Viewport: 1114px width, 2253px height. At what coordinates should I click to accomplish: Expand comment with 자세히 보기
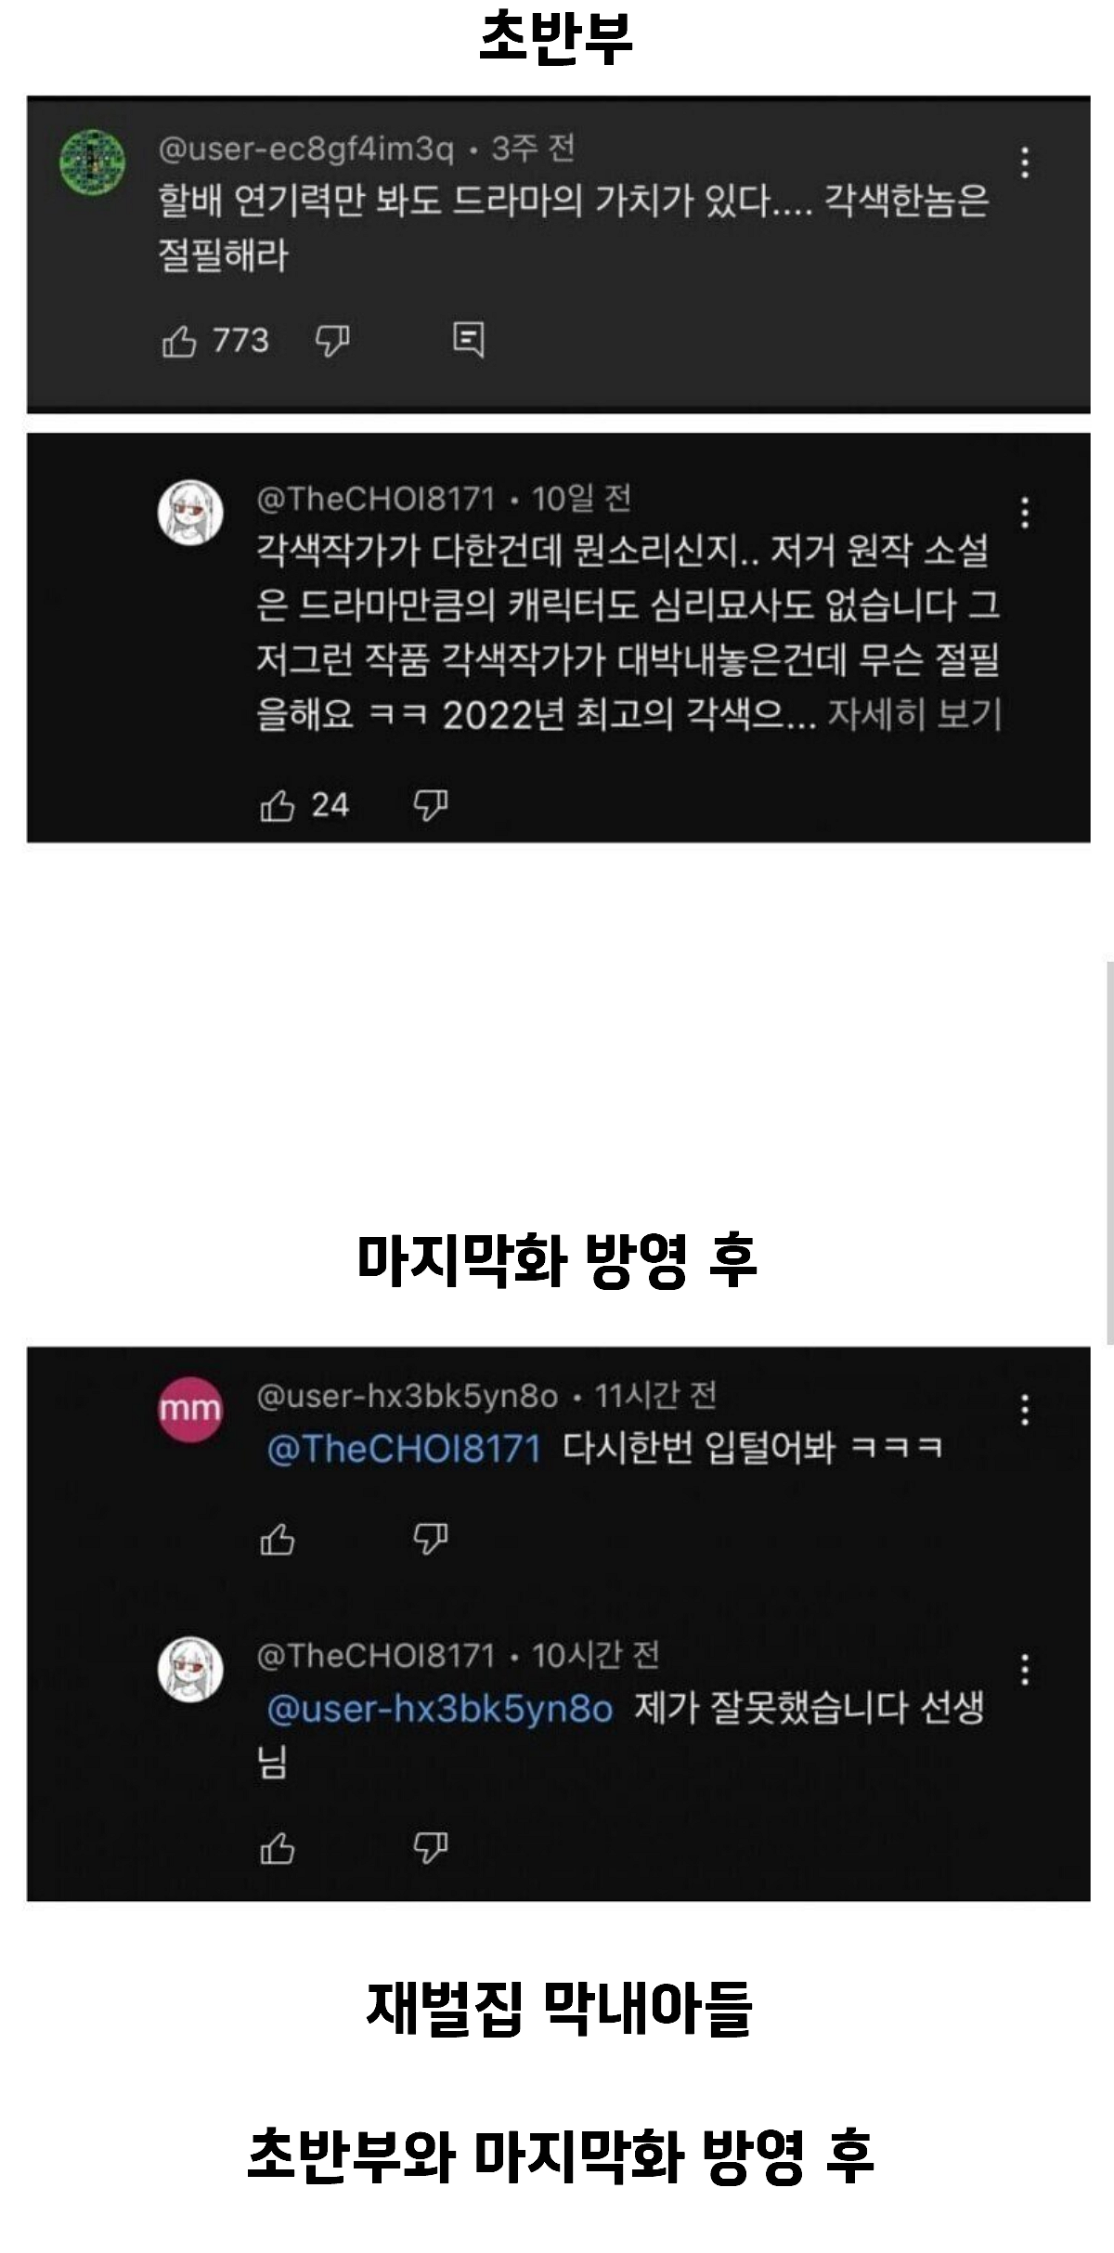pyautogui.click(x=914, y=714)
